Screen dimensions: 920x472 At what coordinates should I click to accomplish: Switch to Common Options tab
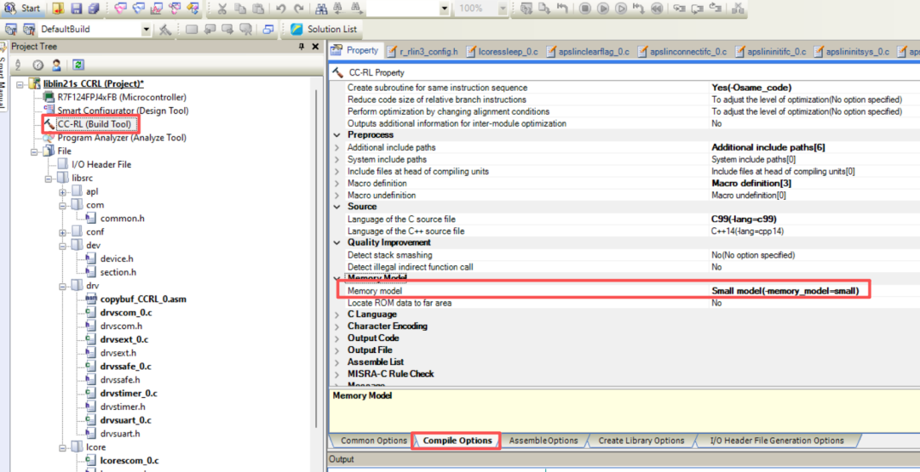click(373, 441)
